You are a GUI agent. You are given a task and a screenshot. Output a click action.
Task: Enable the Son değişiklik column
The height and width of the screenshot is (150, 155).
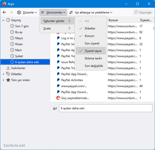pos(91,66)
